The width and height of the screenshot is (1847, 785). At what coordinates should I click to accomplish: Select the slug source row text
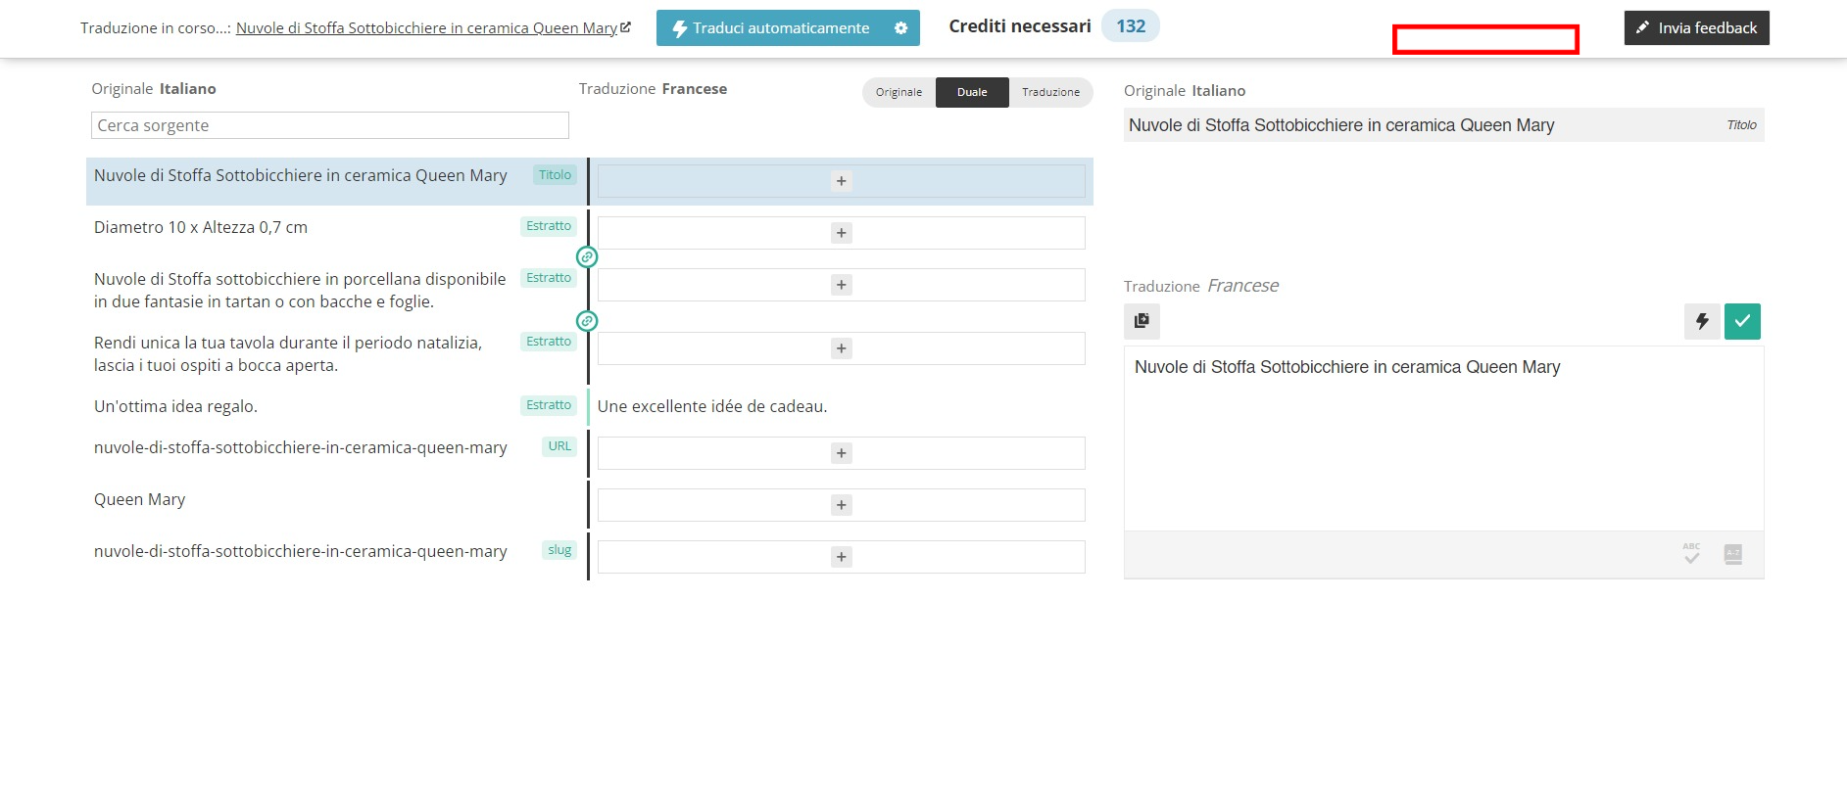301,551
